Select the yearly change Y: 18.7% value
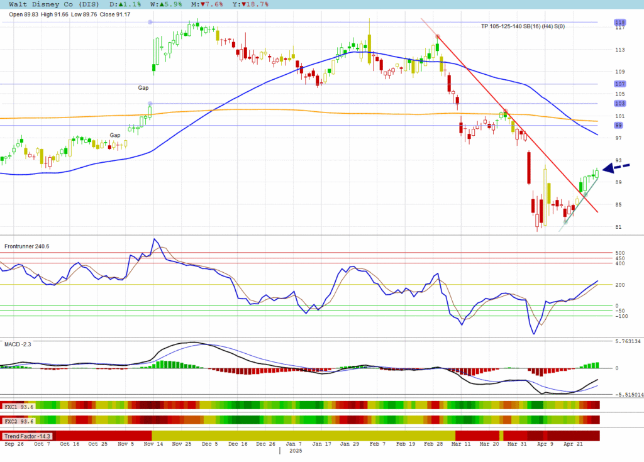 [x=250, y=4]
